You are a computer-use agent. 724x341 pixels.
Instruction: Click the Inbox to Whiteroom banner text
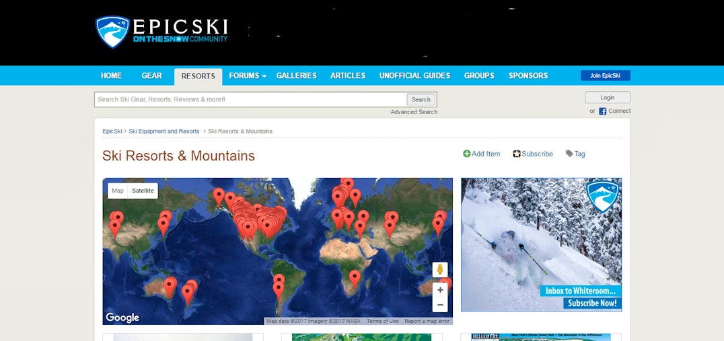click(x=581, y=291)
